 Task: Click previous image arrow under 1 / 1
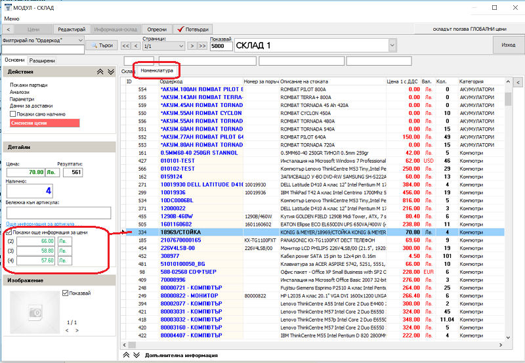(67, 331)
